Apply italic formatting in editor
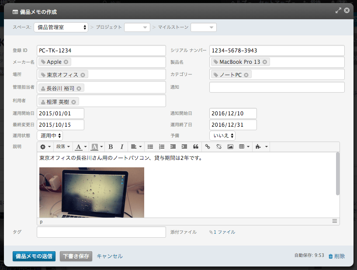The image size is (357, 270). click(122, 147)
